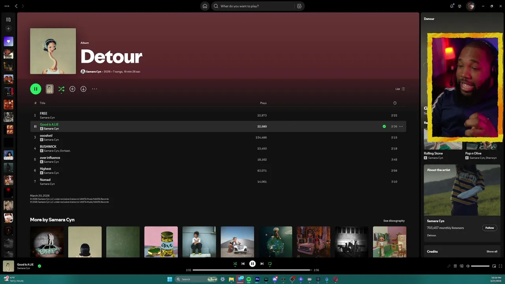Save Detour to Your Library
The width and height of the screenshot is (505, 284).
coord(72,89)
